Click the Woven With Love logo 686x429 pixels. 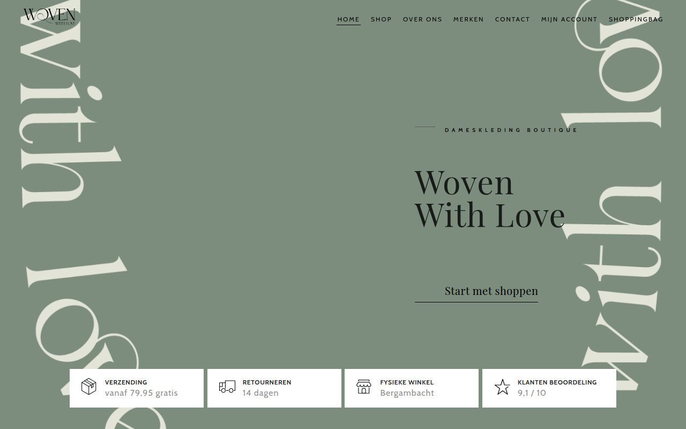tap(49, 17)
